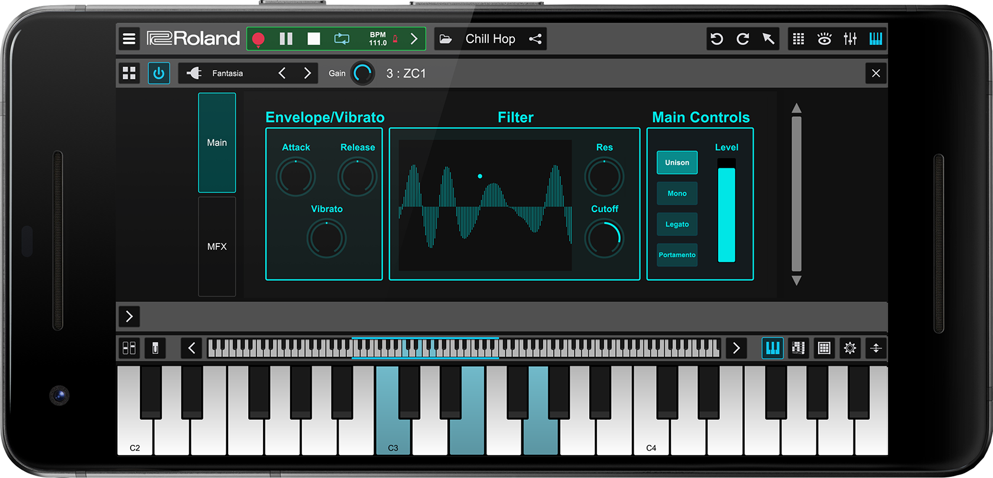Enable Mono mode
The image size is (993, 478).
pyautogui.click(x=677, y=193)
